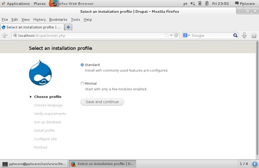The image size is (259, 168).
Task: Click the Save and continue button
Action: 102,102
